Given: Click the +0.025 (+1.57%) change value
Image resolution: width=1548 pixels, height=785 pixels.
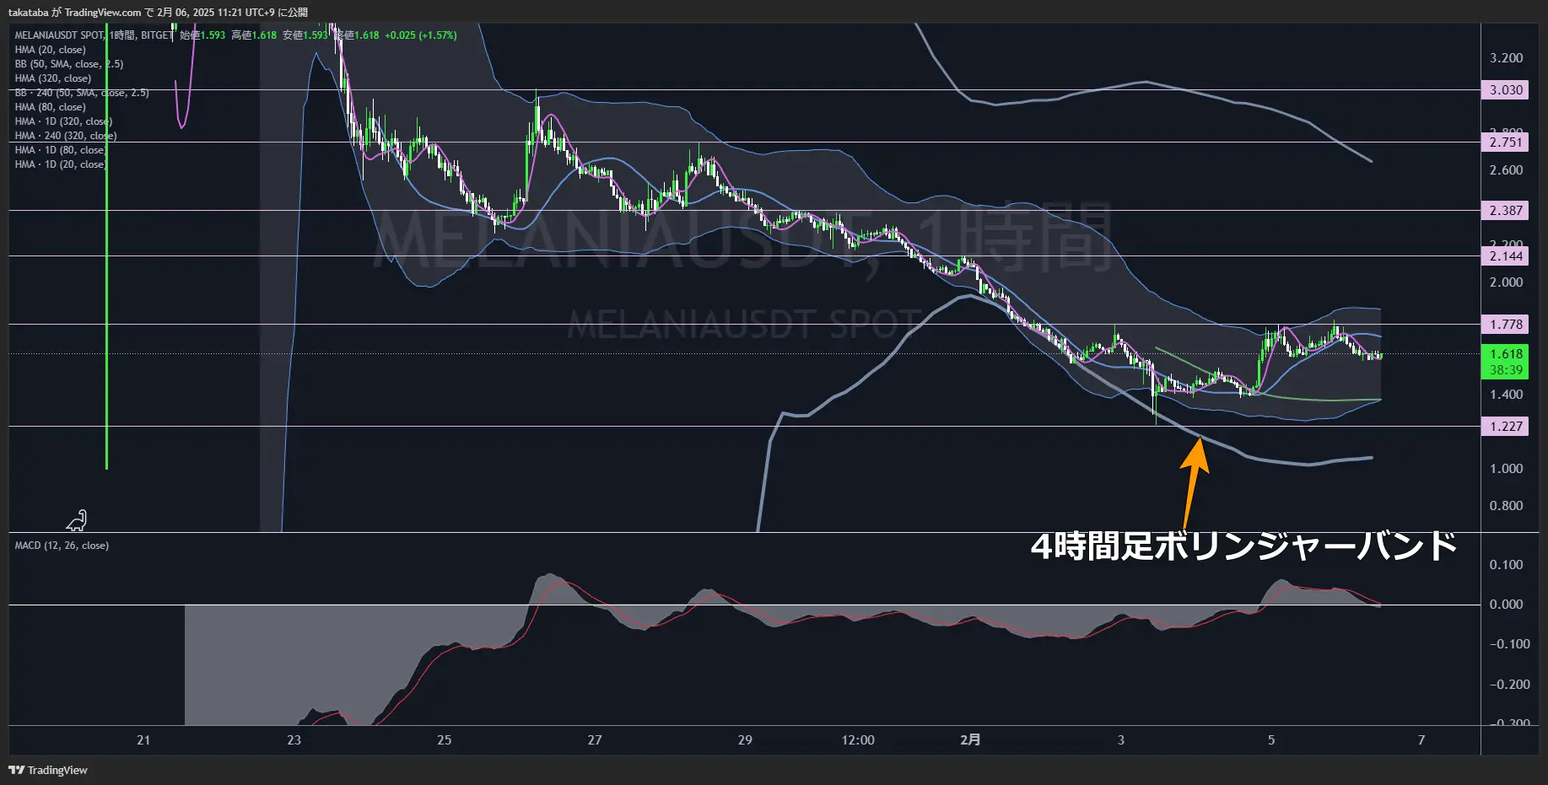Looking at the screenshot, I should pyautogui.click(x=421, y=35).
